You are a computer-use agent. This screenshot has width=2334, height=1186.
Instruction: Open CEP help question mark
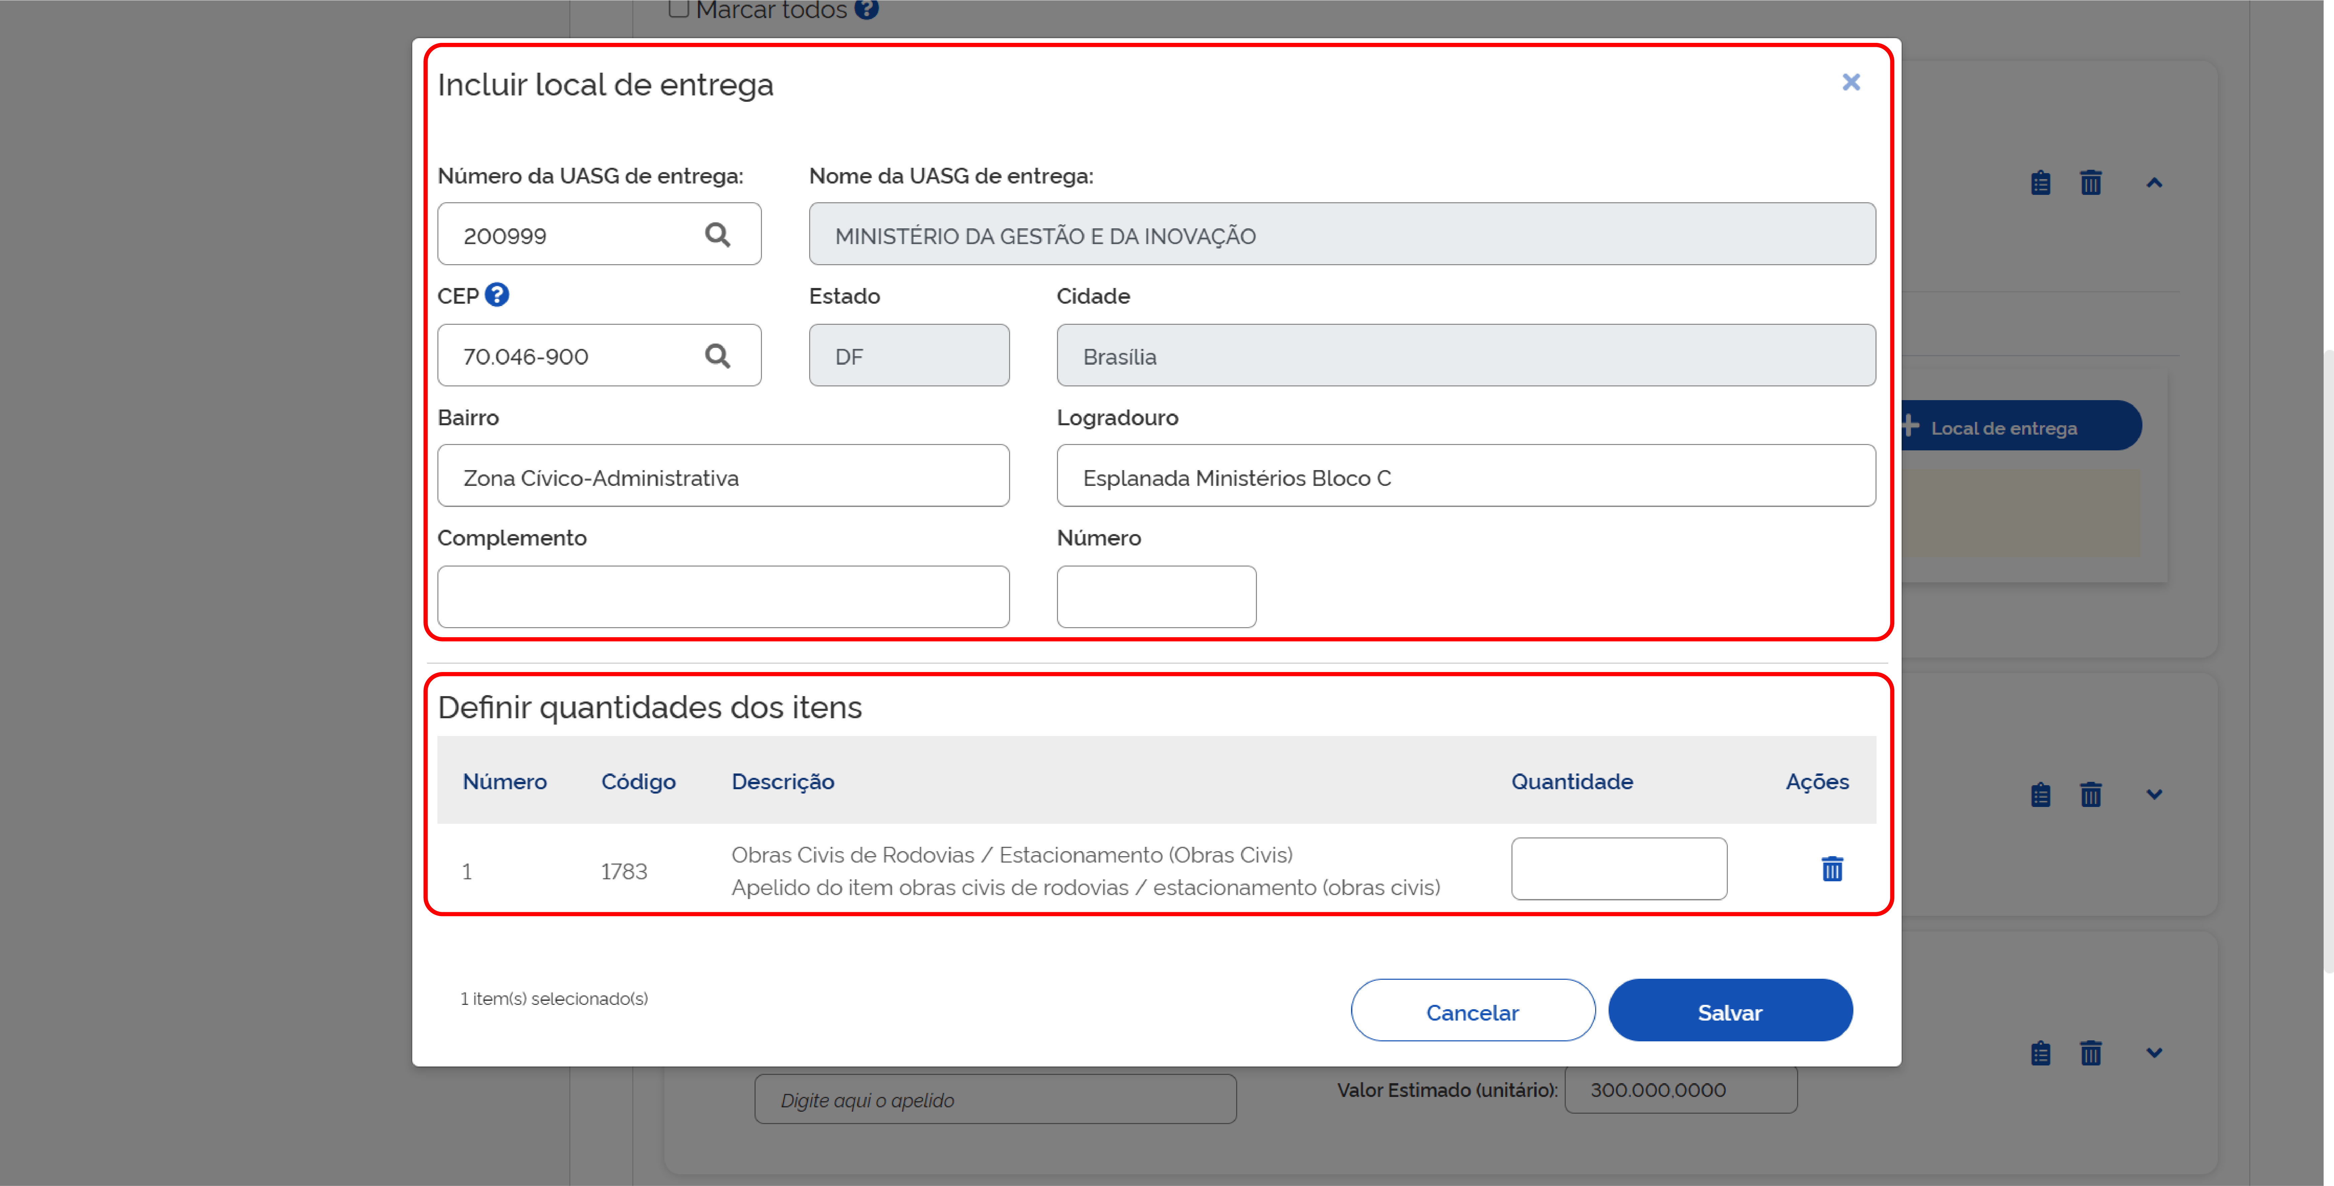click(x=497, y=294)
